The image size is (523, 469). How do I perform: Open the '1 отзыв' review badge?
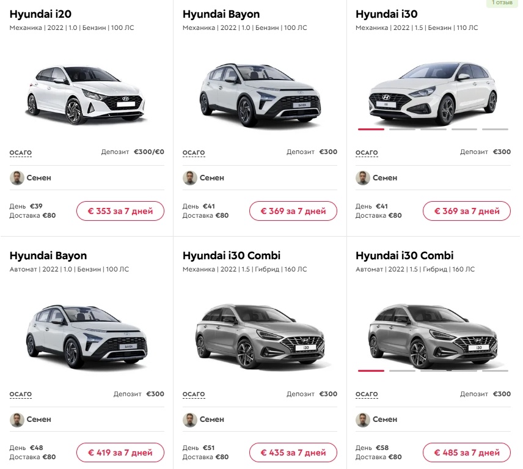tap(503, 3)
